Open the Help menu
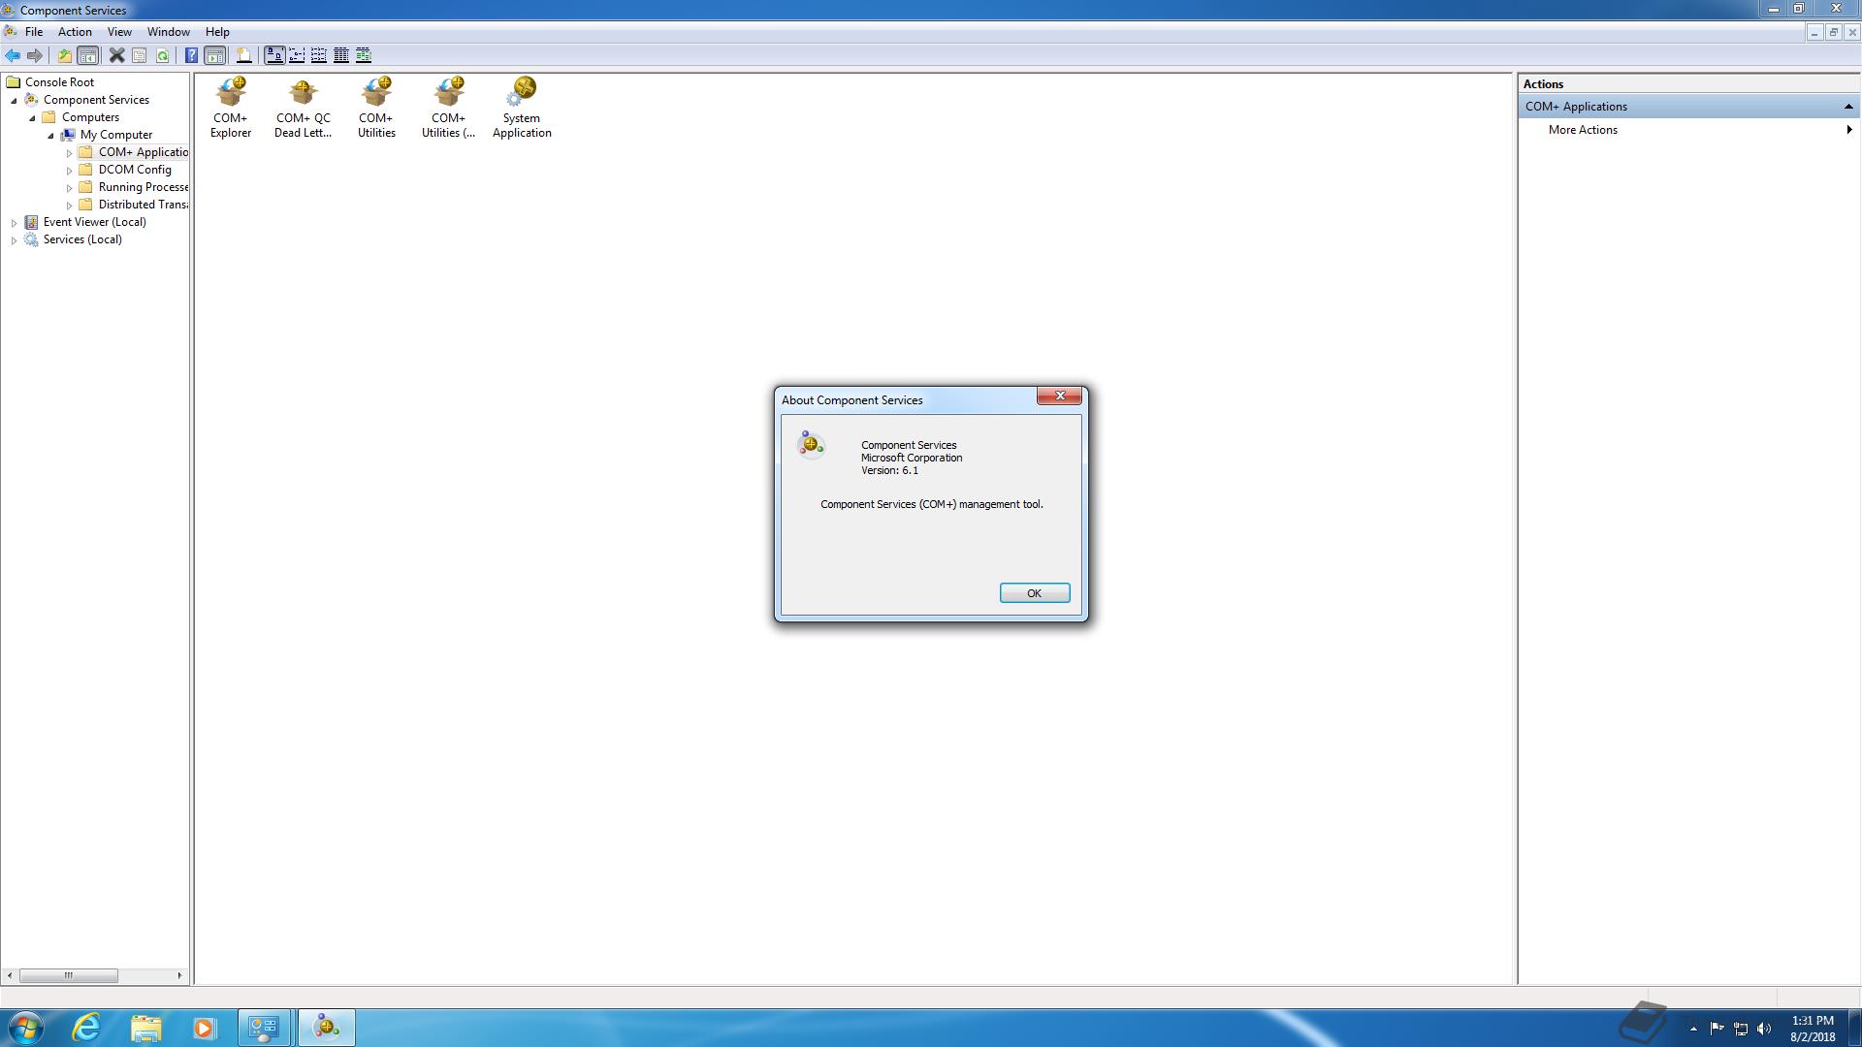Image resolution: width=1862 pixels, height=1047 pixels. pyautogui.click(x=217, y=32)
